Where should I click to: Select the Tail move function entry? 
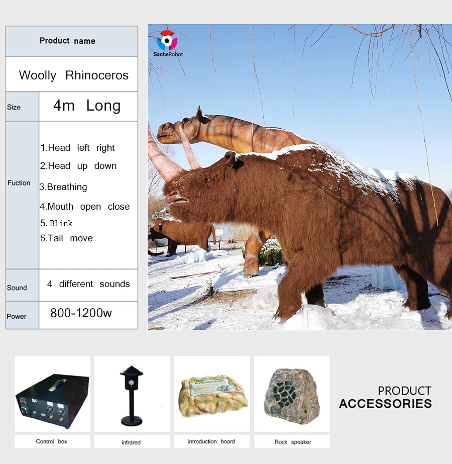pos(66,238)
